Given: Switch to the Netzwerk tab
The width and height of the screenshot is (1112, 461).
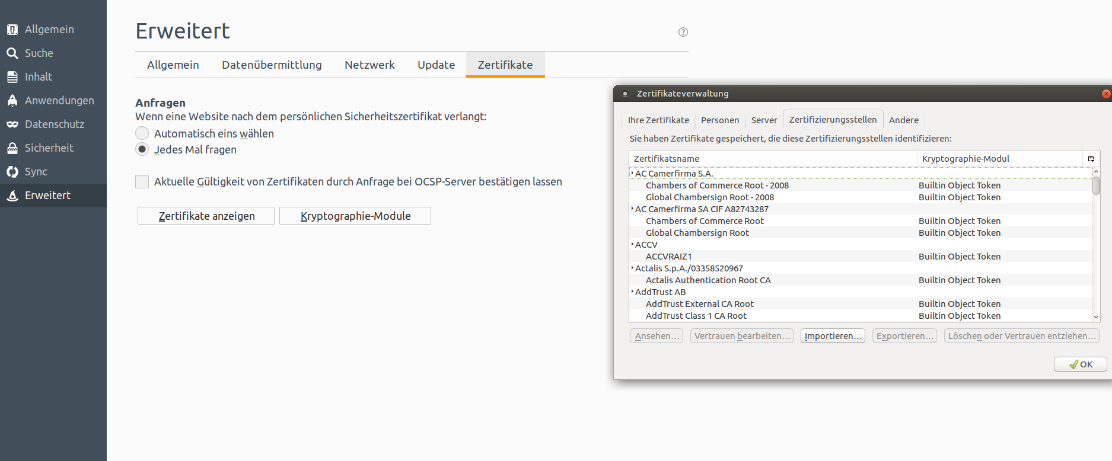Looking at the screenshot, I should coord(369,65).
